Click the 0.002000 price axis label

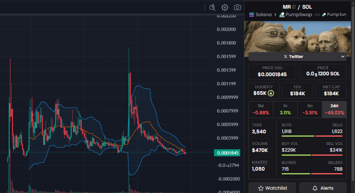click(226, 29)
